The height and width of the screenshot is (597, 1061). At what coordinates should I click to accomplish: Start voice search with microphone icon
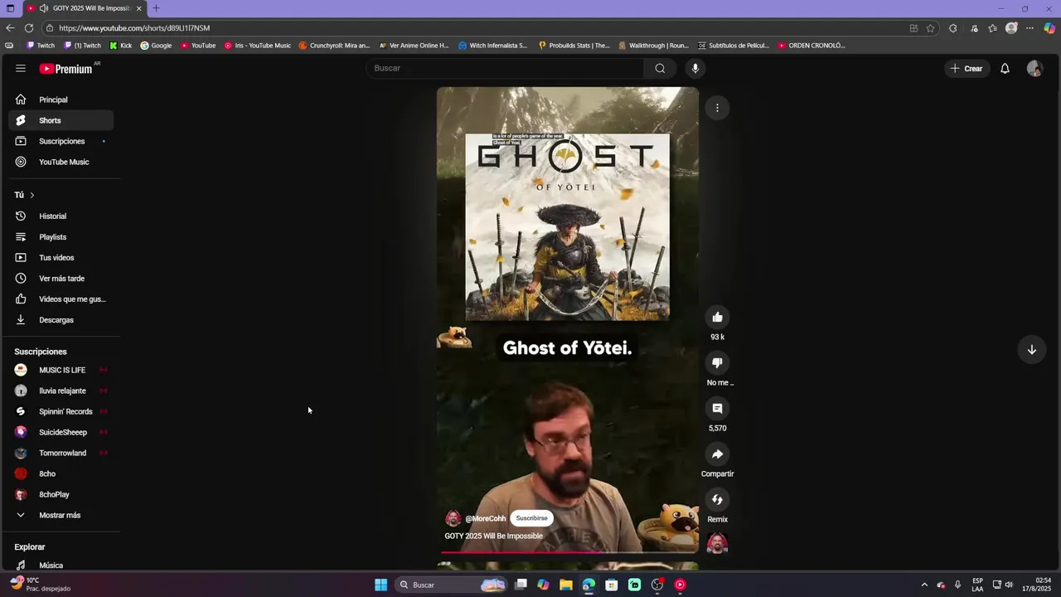click(695, 69)
